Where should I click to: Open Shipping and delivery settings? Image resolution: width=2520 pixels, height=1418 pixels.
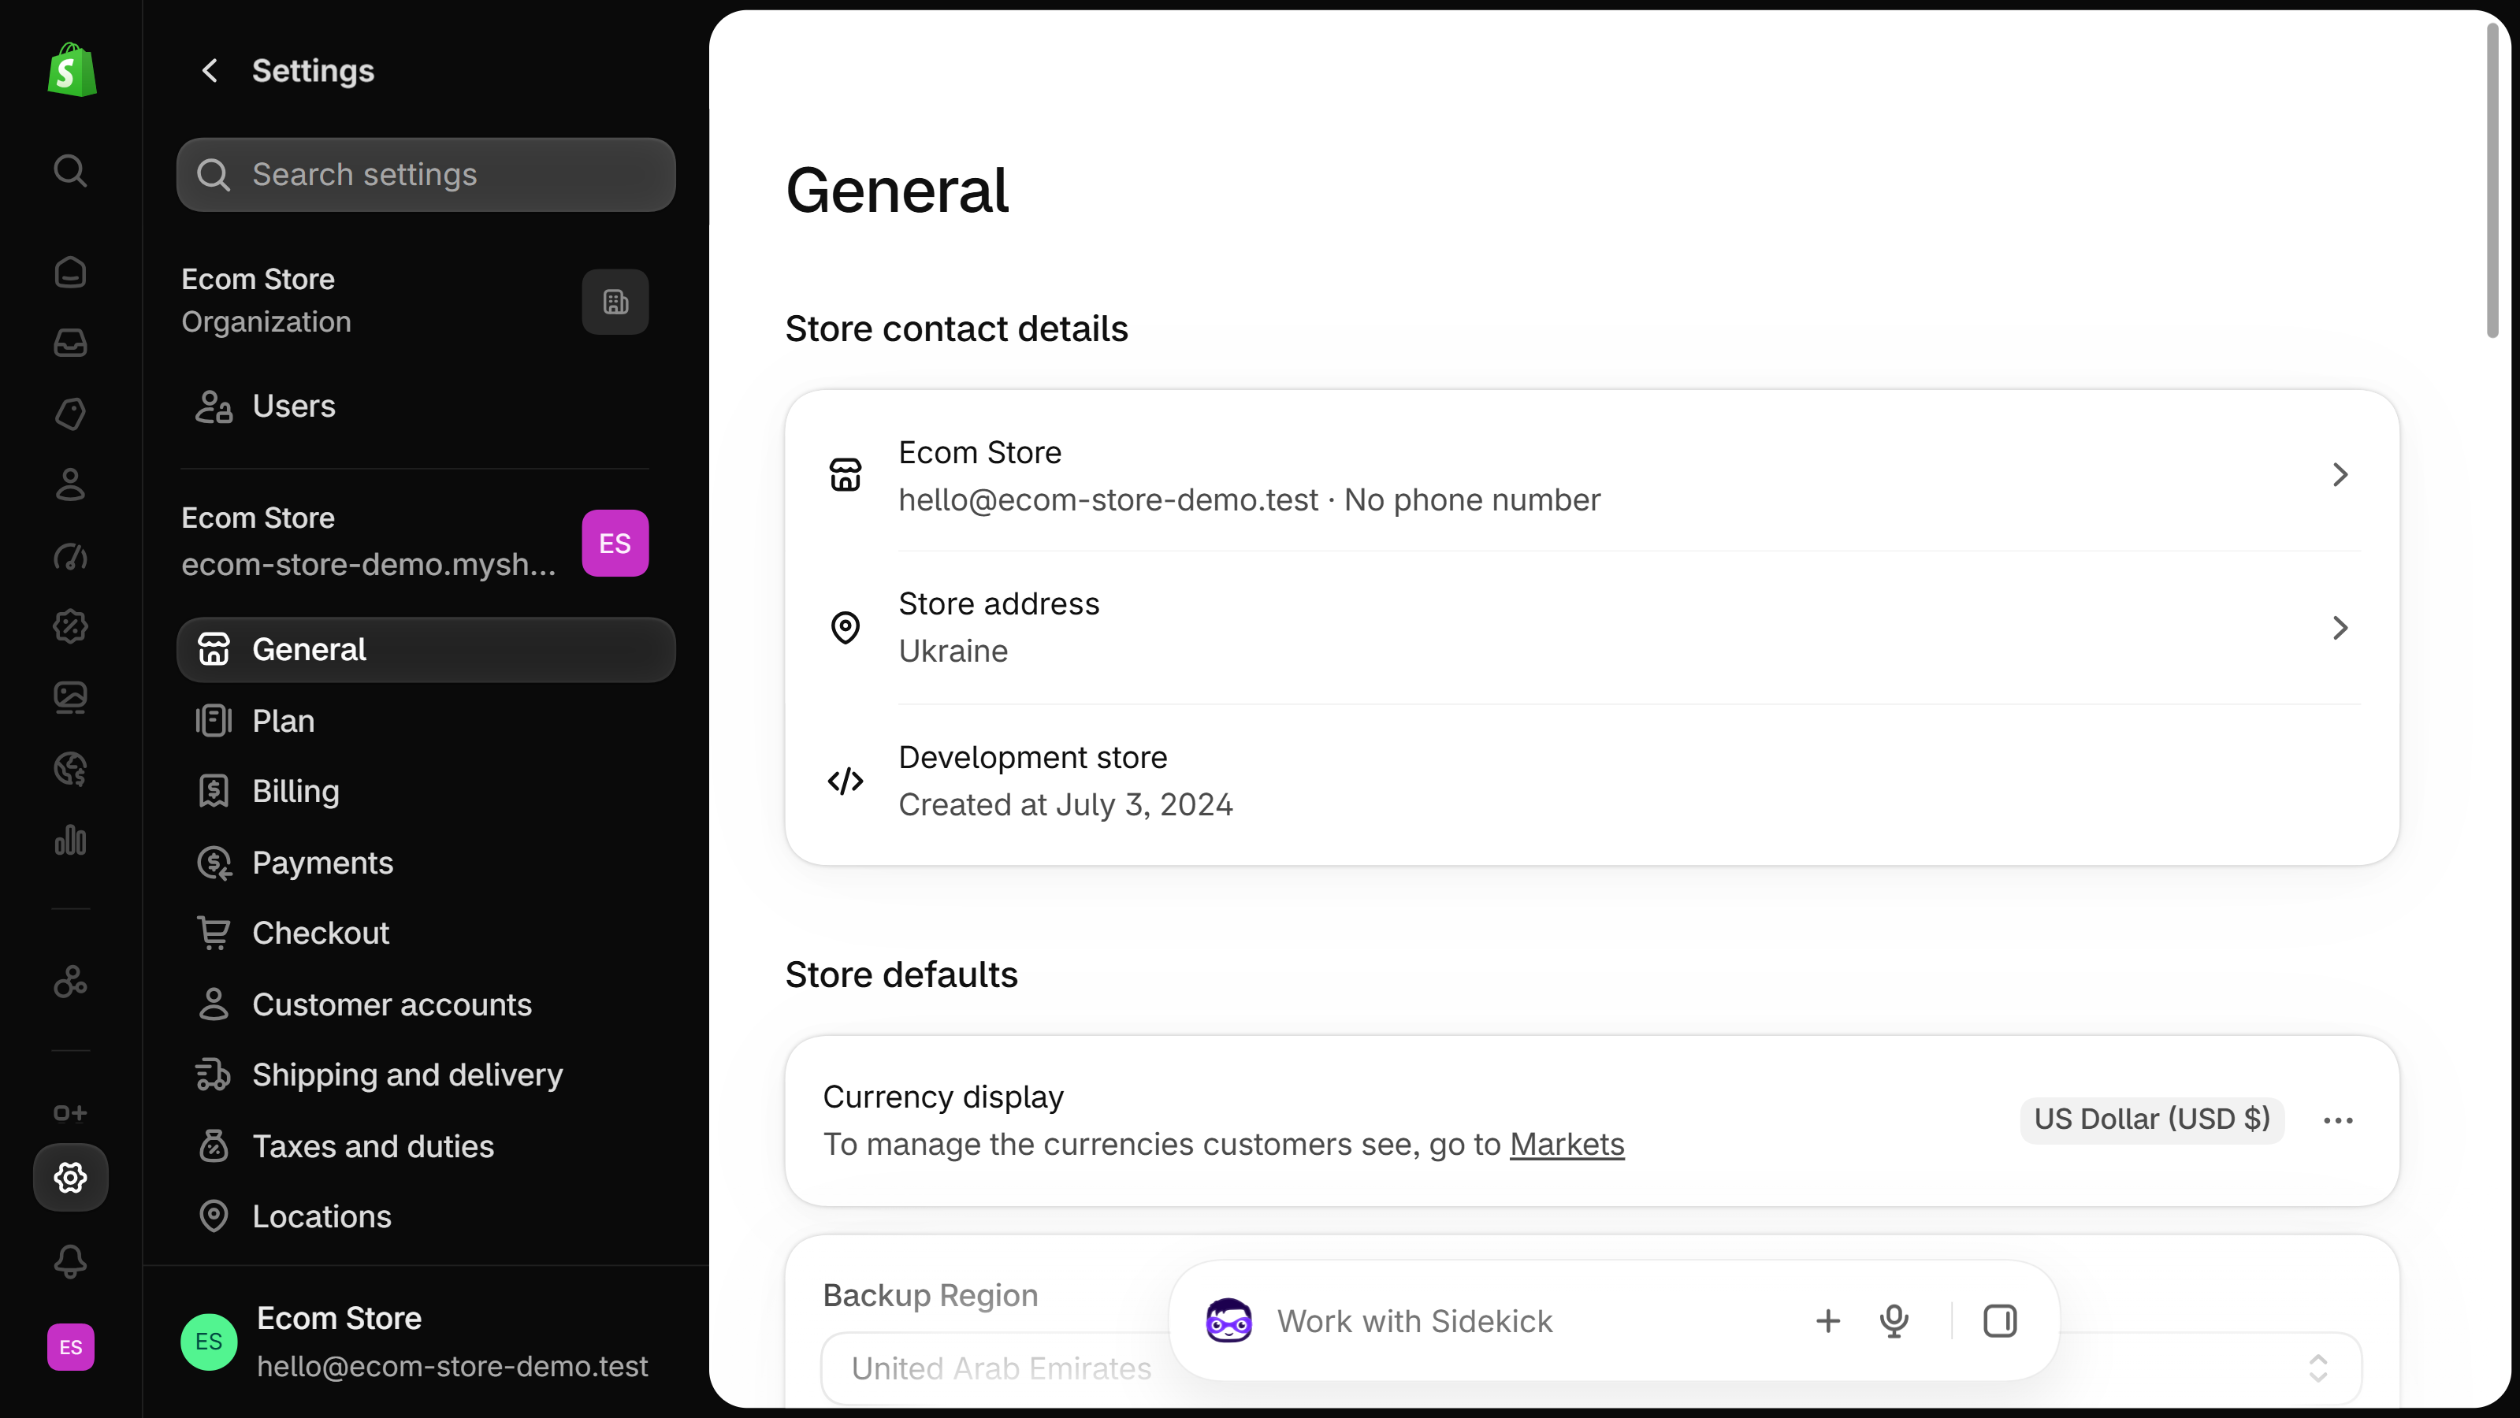[x=426, y=1075]
